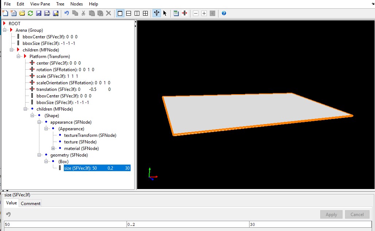Click the Cancel button
Viewport: 375px width, 231px height.
tap(357, 215)
